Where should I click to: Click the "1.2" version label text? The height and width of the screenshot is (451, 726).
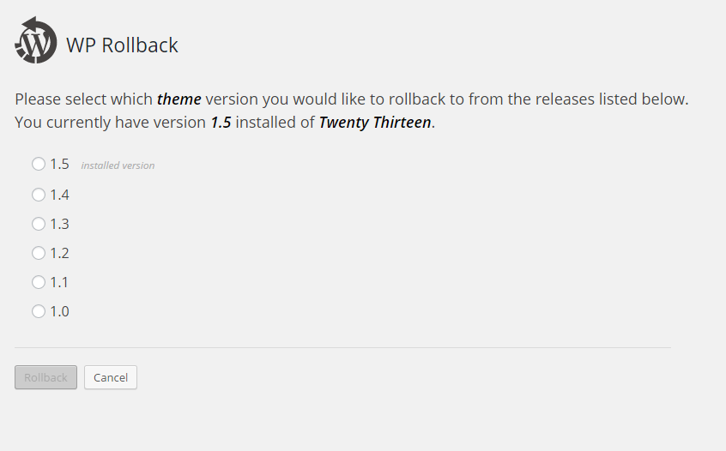[59, 253]
